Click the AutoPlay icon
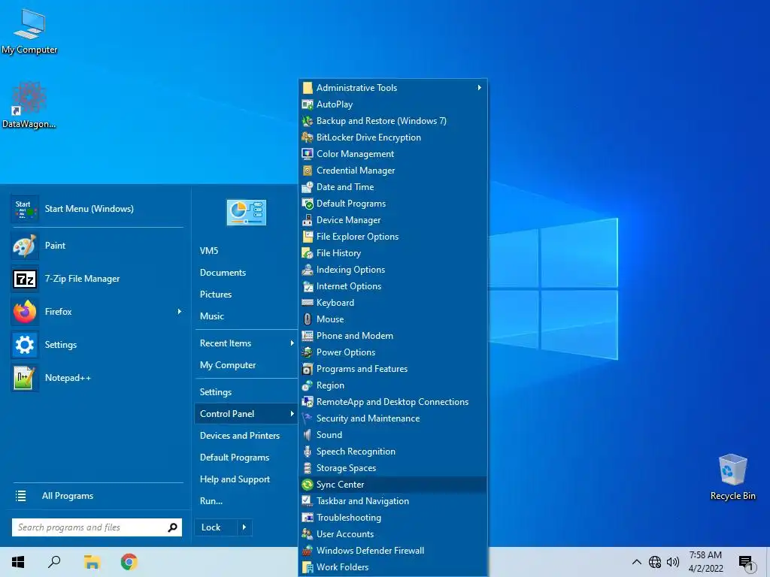Viewport: 770px width, 577px height. pyautogui.click(x=308, y=104)
